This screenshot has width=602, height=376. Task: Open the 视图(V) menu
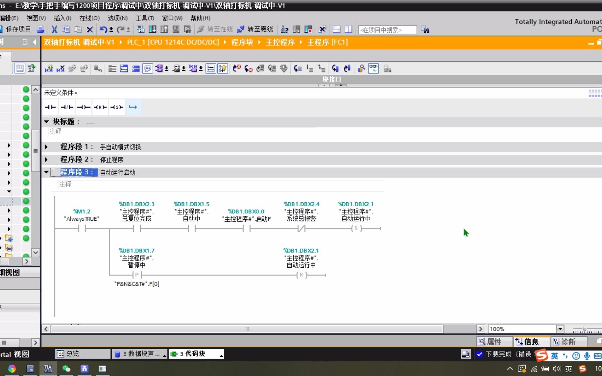point(36,18)
